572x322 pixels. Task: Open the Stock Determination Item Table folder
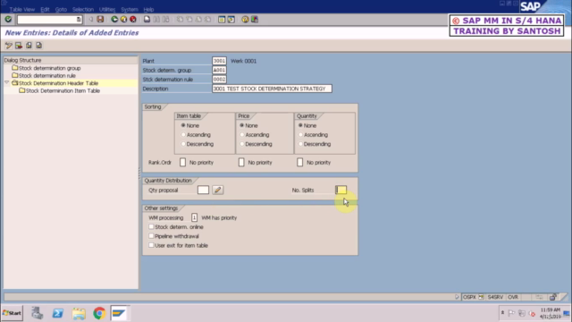59,90
